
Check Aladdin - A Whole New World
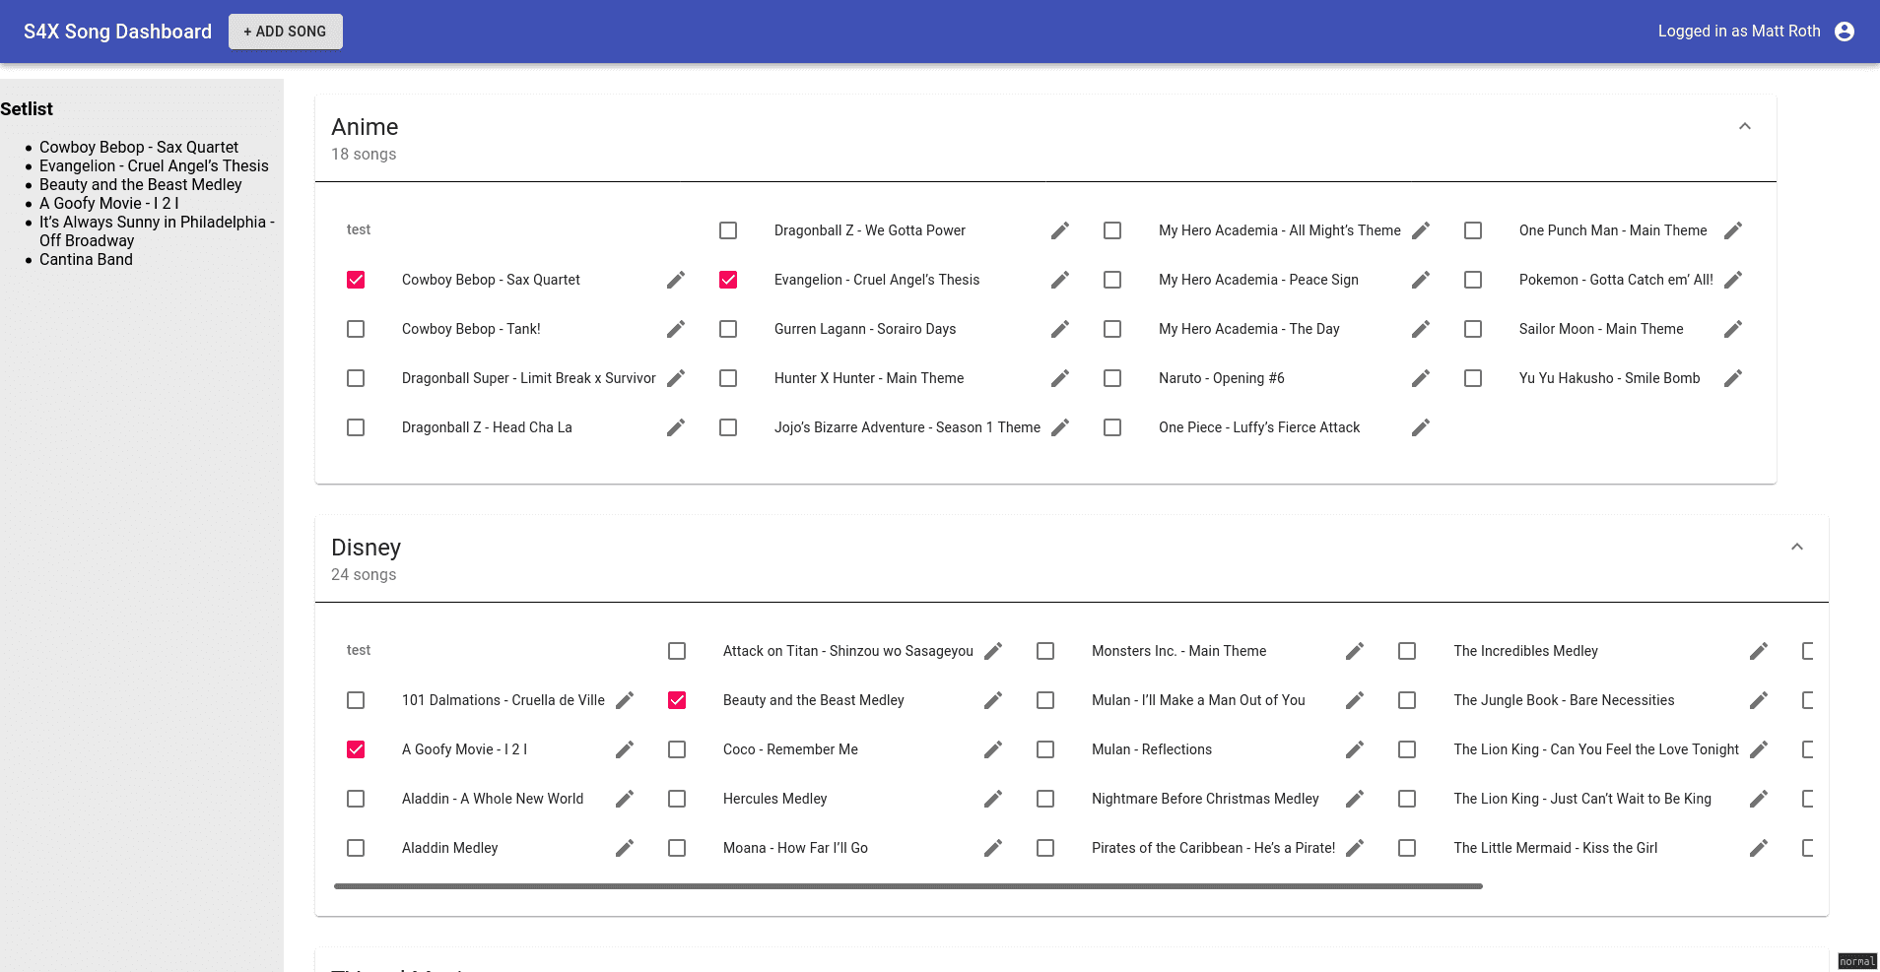(356, 799)
